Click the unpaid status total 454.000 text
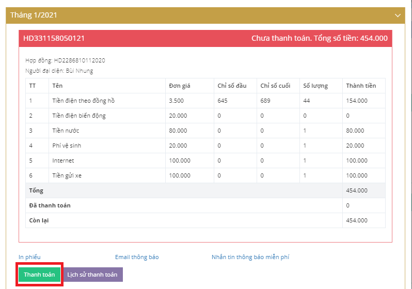Viewport: 412px width, 289px height. tap(319, 38)
